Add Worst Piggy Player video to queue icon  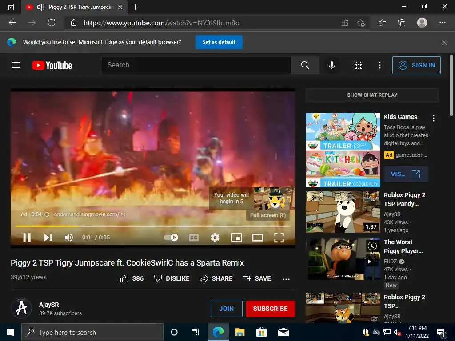[x=372, y=261]
